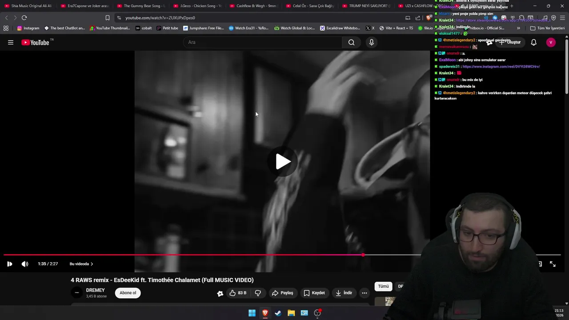Click the youtube.com address bar URL
569x320 pixels.
coord(160,18)
